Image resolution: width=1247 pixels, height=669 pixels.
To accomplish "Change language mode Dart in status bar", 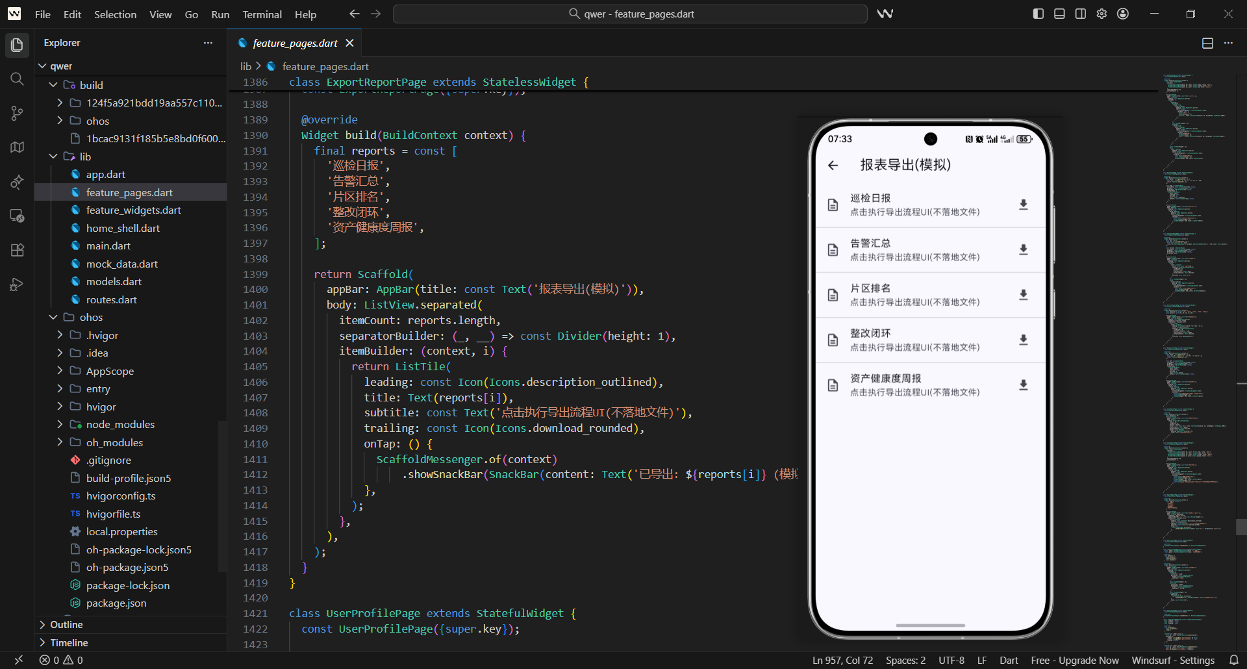I will 1009,660.
